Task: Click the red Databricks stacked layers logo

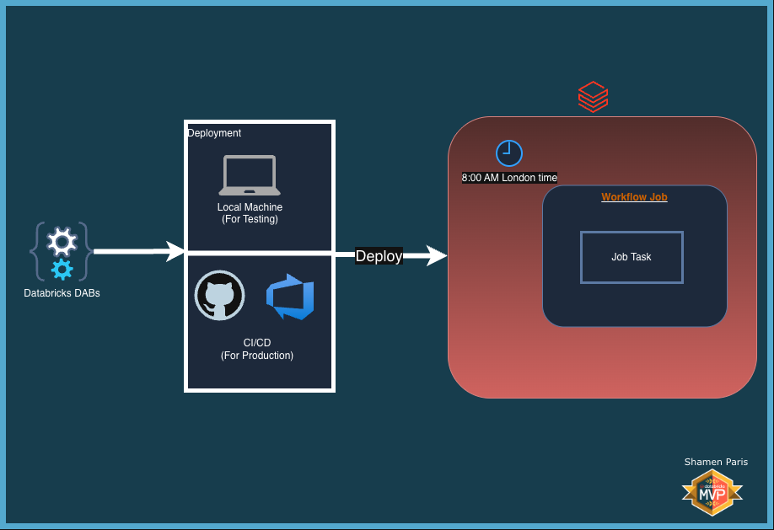Action: click(593, 97)
